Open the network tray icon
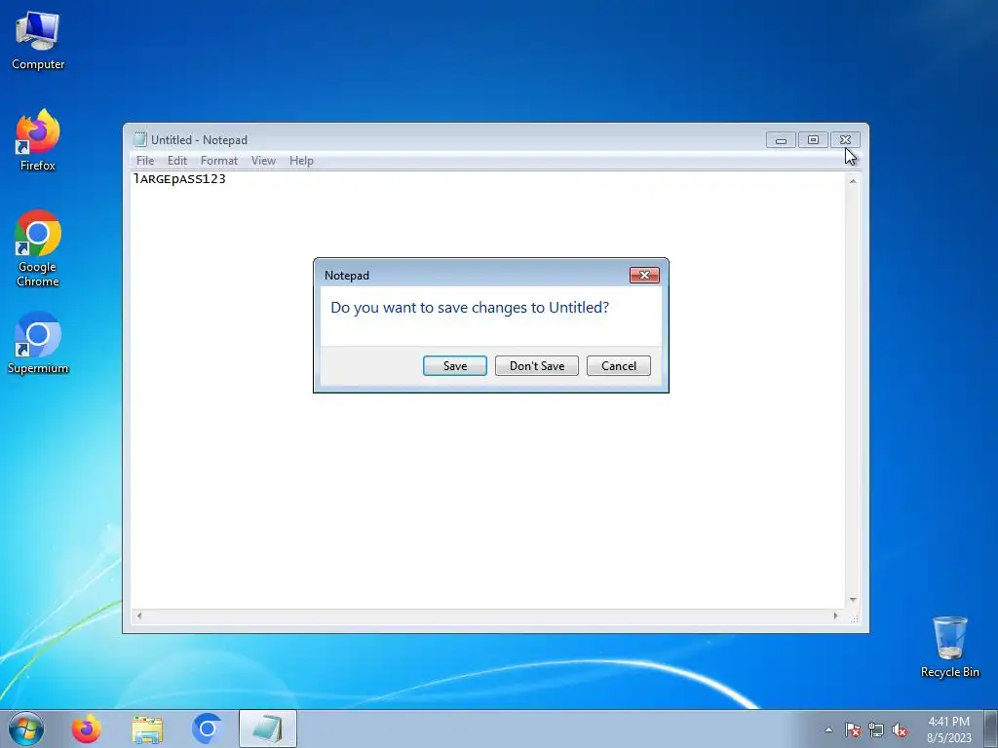The width and height of the screenshot is (998, 748). (x=876, y=729)
